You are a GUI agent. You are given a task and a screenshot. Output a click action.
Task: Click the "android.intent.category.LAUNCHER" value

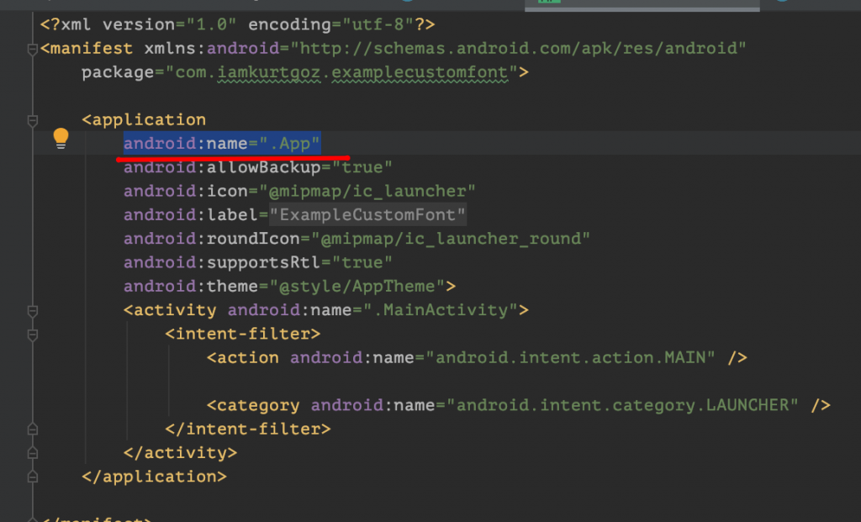pyautogui.click(x=622, y=405)
